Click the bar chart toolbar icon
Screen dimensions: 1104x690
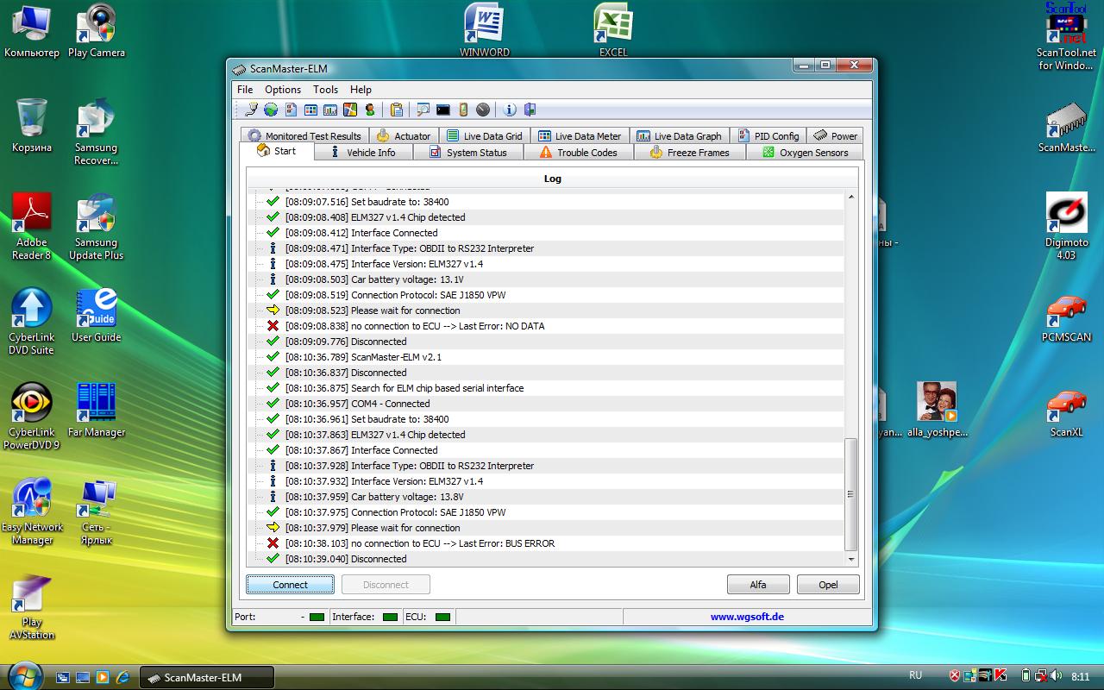click(x=330, y=110)
